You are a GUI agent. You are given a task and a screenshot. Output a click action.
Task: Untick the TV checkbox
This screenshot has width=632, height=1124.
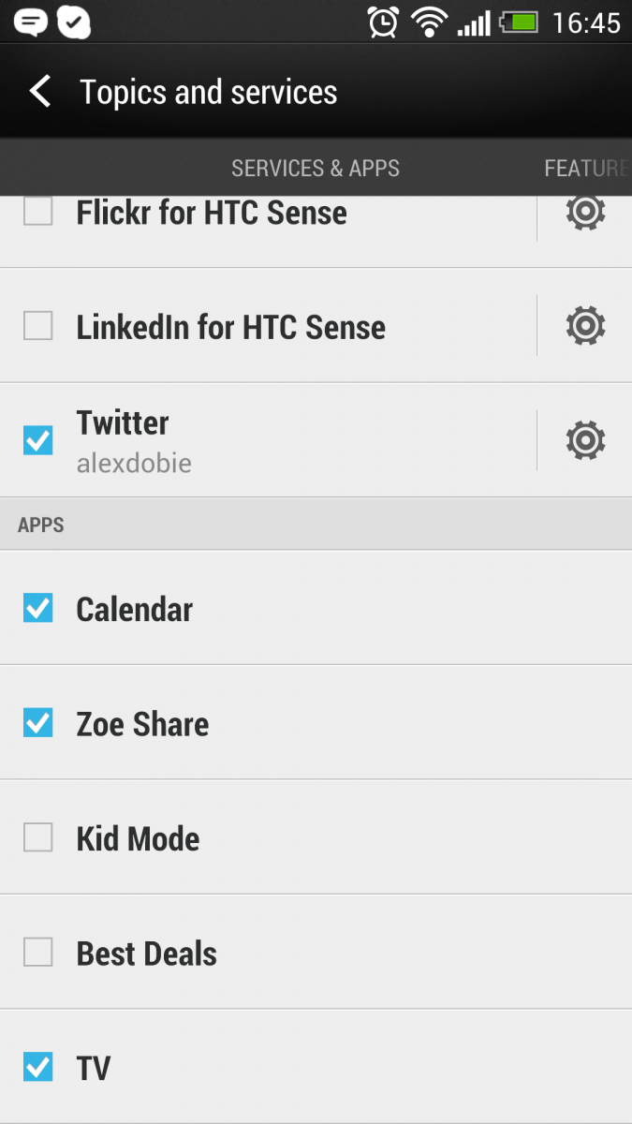tap(37, 1067)
